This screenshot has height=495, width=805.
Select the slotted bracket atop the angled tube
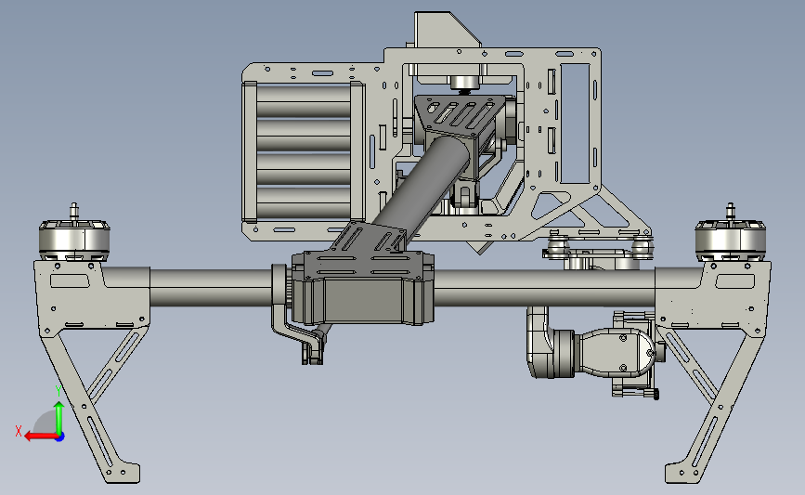click(460, 115)
